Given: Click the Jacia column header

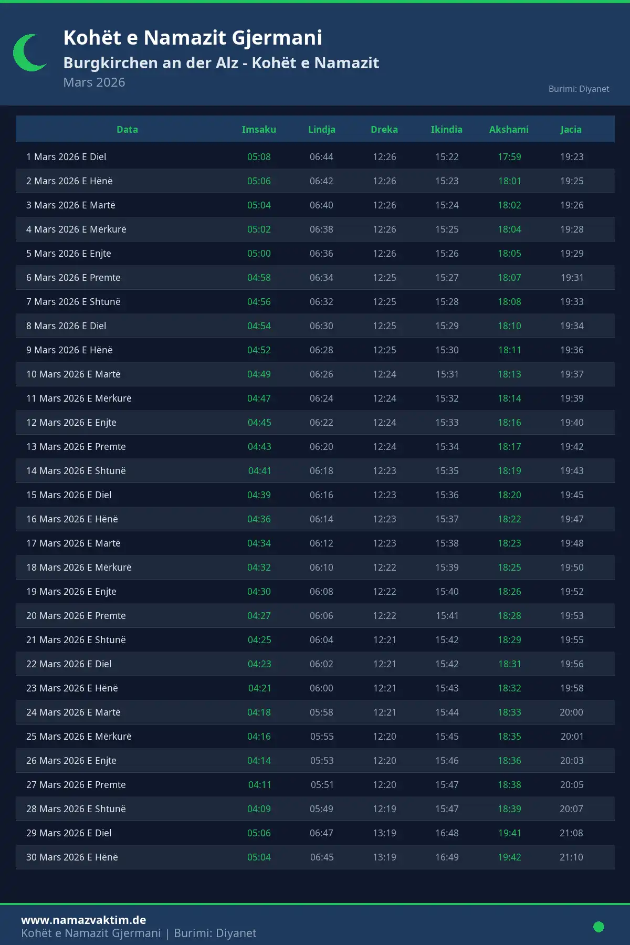Looking at the screenshot, I should point(571,130).
